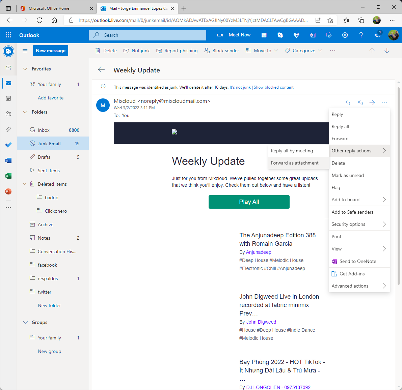
Task: Select Flag in the context menu
Action: [359, 187]
